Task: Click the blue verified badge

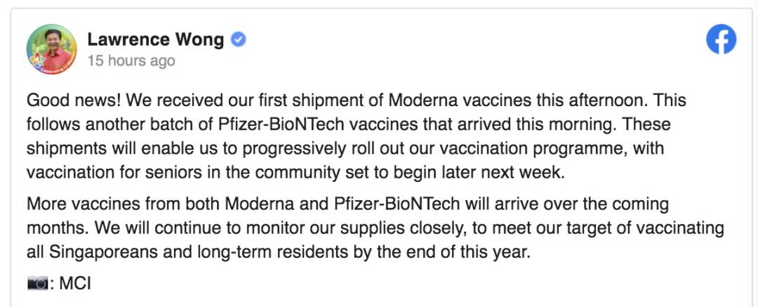Action: click(239, 39)
